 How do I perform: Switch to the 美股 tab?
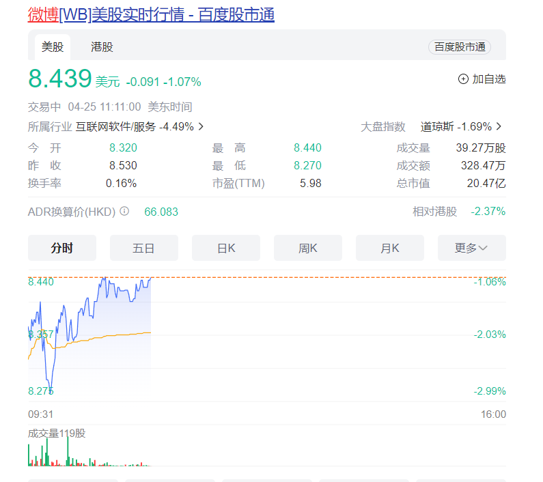click(x=53, y=46)
